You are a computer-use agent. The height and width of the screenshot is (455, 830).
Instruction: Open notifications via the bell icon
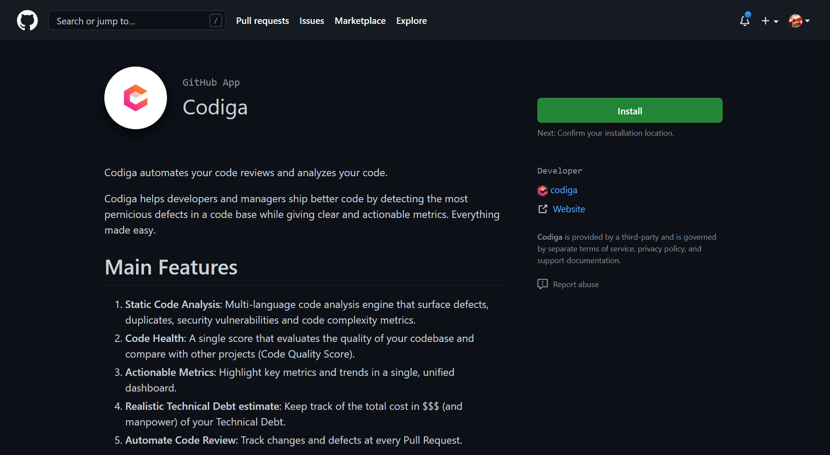tap(744, 21)
